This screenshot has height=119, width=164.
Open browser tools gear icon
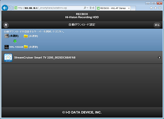[x=160, y=8]
